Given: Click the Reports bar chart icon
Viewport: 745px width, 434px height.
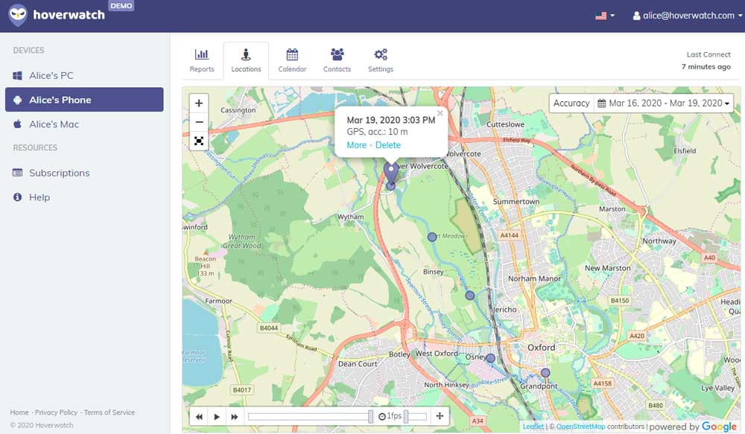Looking at the screenshot, I should click(201, 54).
